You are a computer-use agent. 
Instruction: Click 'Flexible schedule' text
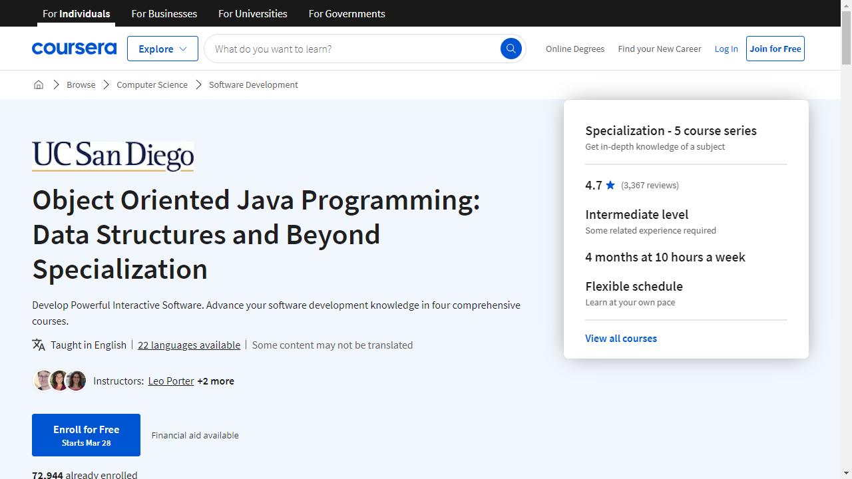(x=634, y=286)
